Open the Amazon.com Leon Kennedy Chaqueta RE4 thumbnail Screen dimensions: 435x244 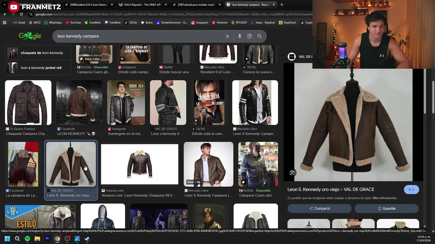pos(139,164)
